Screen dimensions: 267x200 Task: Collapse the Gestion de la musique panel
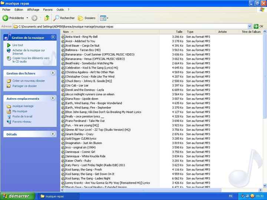pos(53,37)
